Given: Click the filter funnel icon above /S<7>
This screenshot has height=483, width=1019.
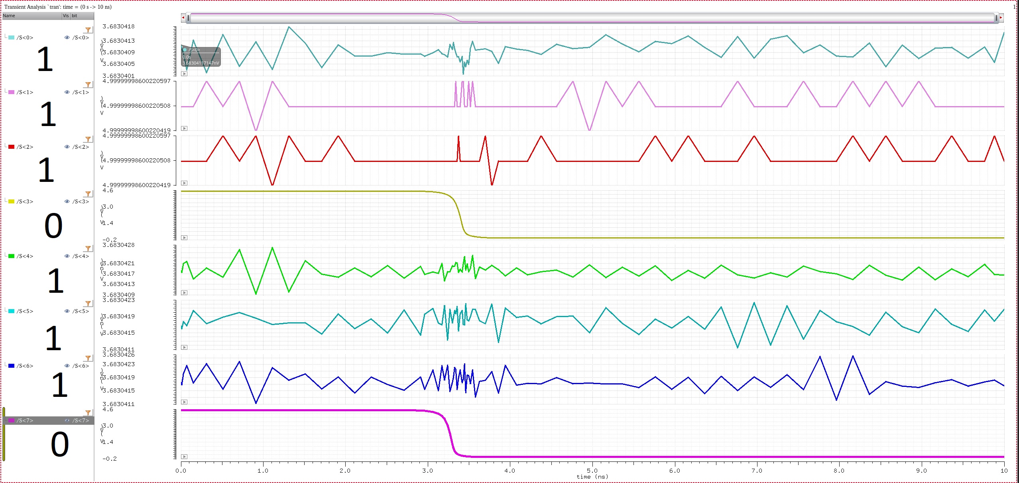Looking at the screenshot, I should pyautogui.click(x=88, y=413).
